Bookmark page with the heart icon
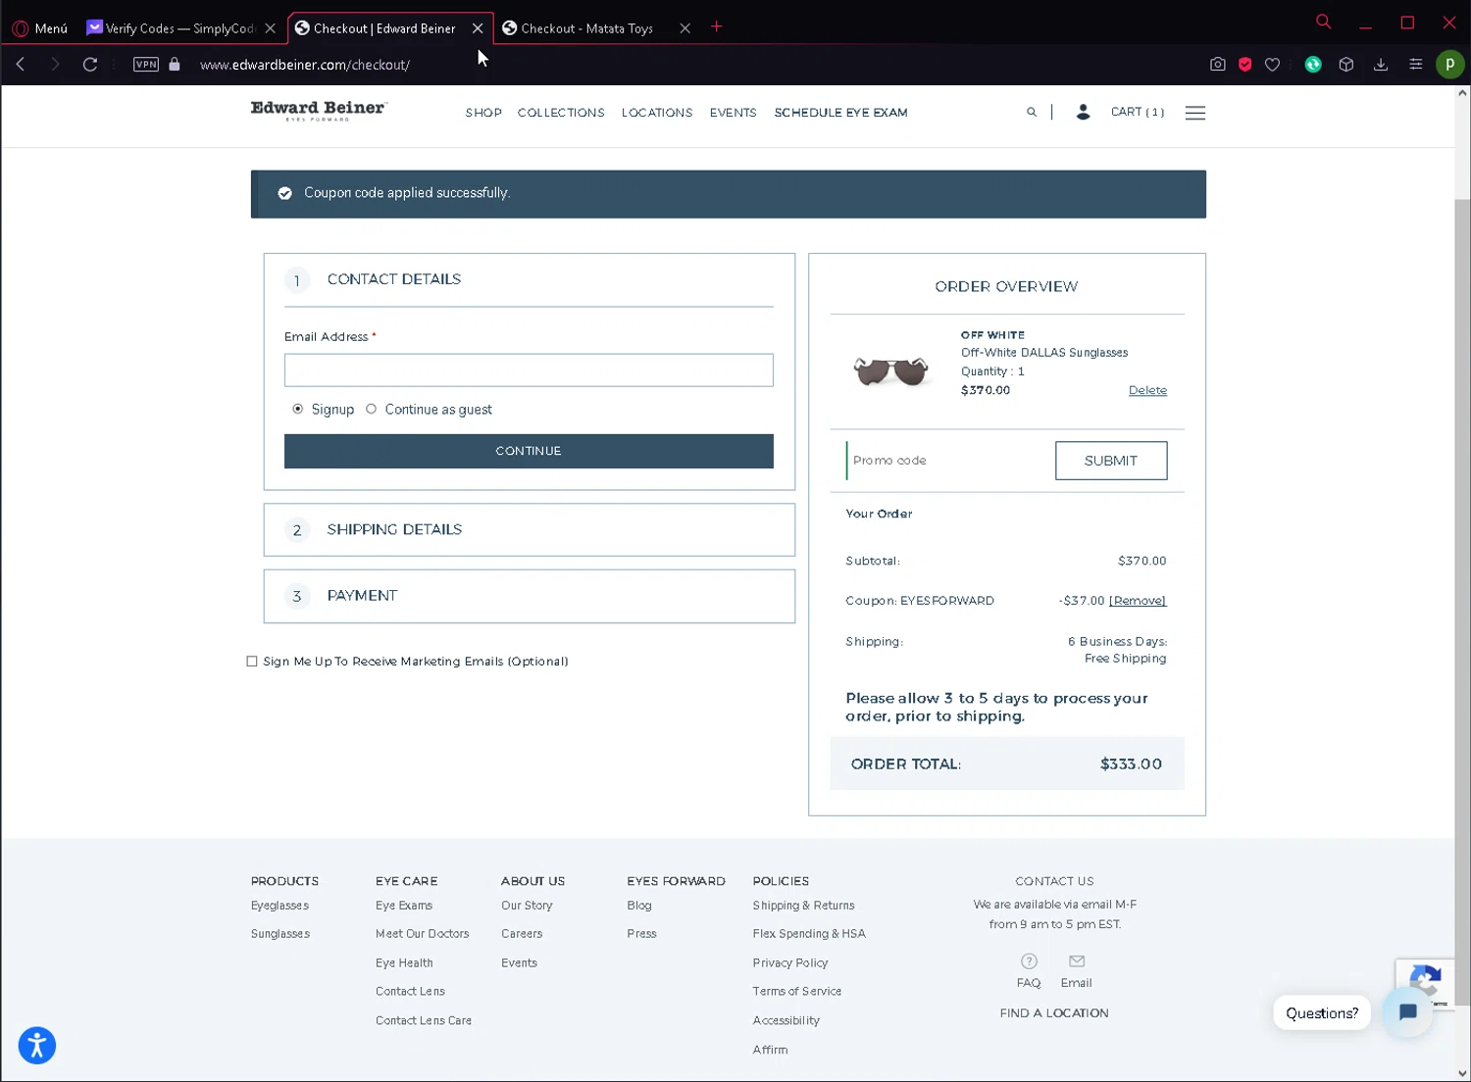The height and width of the screenshot is (1082, 1471). tap(1273, 65)
